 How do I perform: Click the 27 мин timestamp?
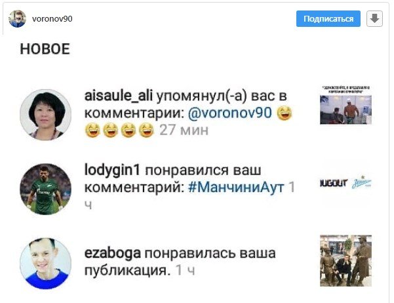184,131
